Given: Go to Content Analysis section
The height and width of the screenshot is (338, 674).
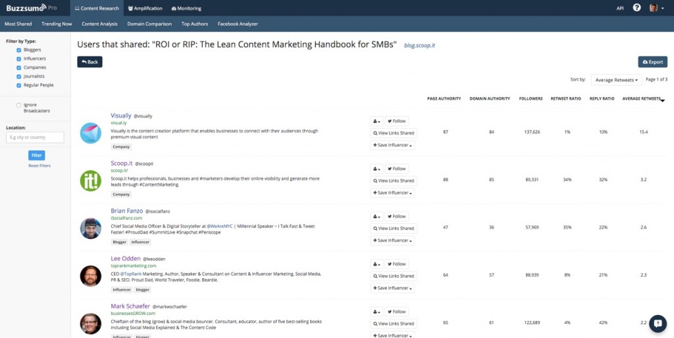Looking at the screenshot, I should pos(100,24).
